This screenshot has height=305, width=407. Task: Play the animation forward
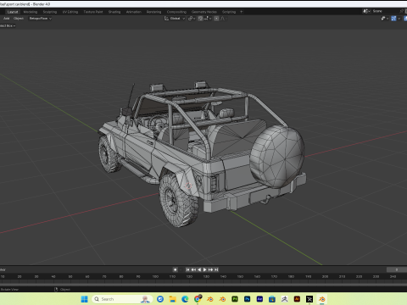coord(205,269)
